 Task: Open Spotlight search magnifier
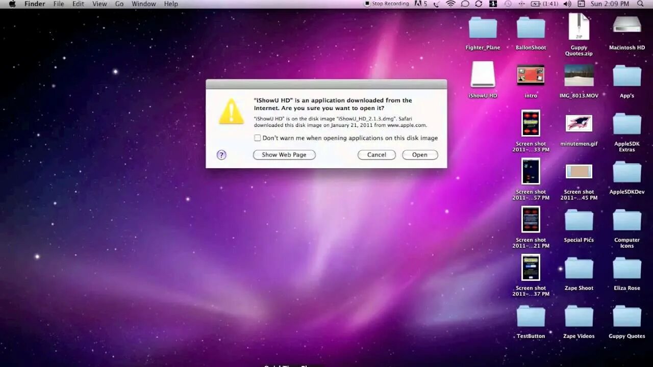pyautogui.click(x=641, y=4)
